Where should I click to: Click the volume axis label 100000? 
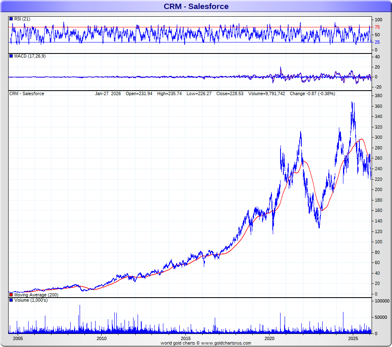(382, 301)
